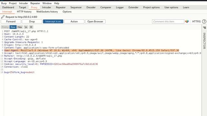The width and height of the screenshot is (207, 116).
Task: Click the Origin header line
Action: click(20, 45)
